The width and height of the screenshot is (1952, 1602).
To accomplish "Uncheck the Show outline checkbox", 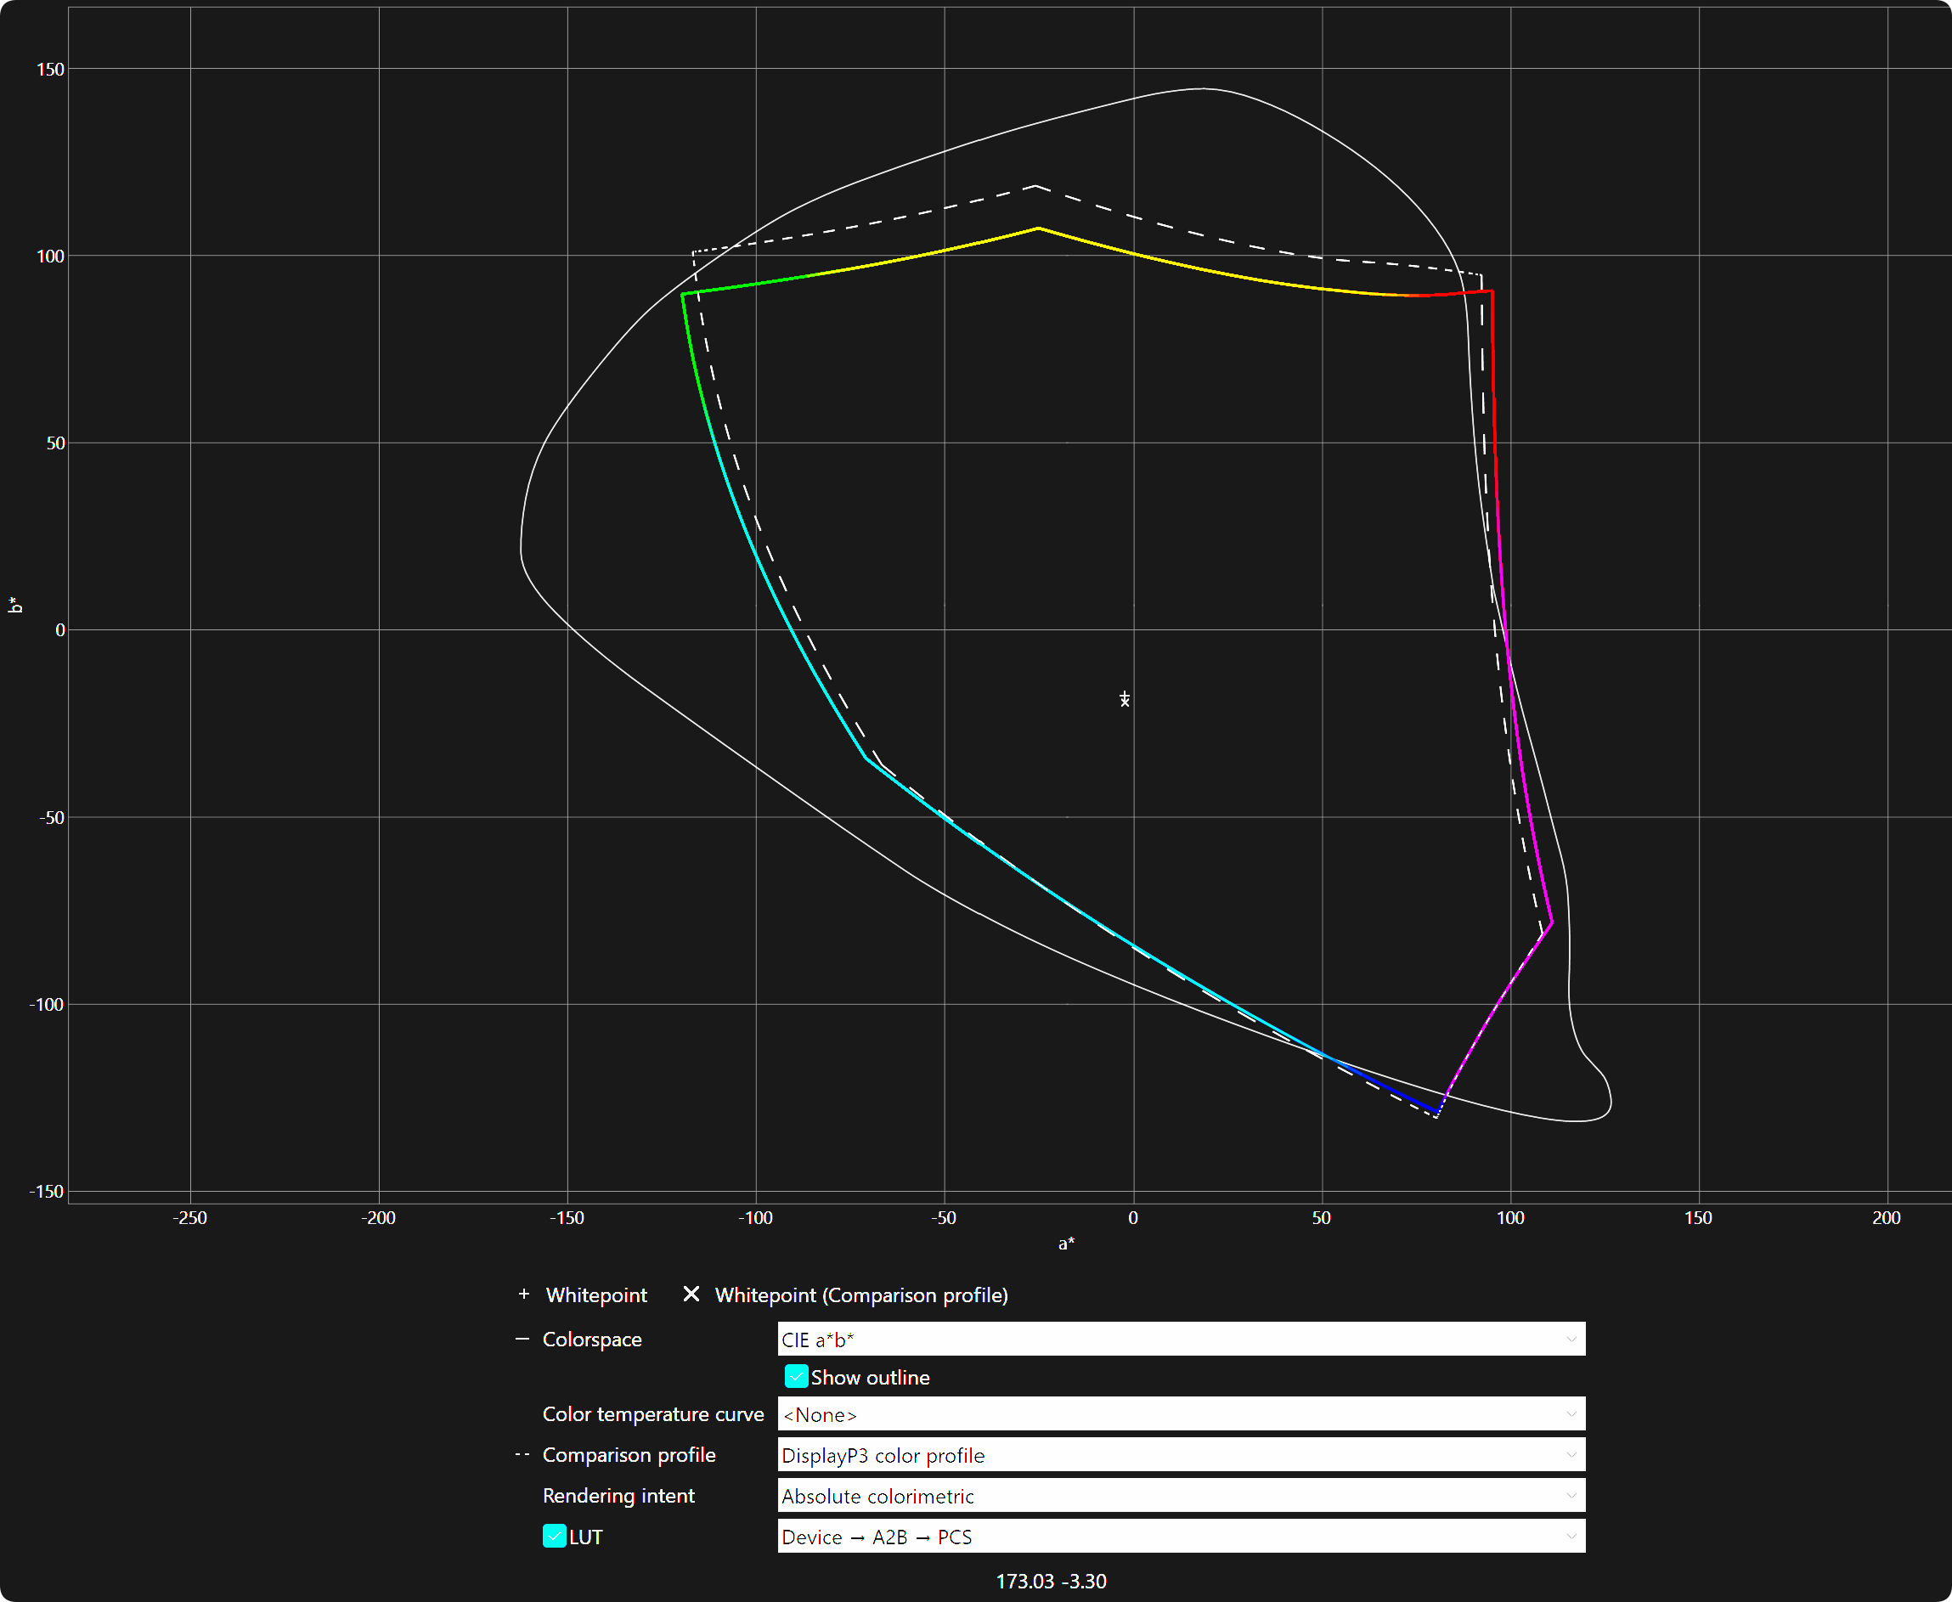I will coord(796,1377).
